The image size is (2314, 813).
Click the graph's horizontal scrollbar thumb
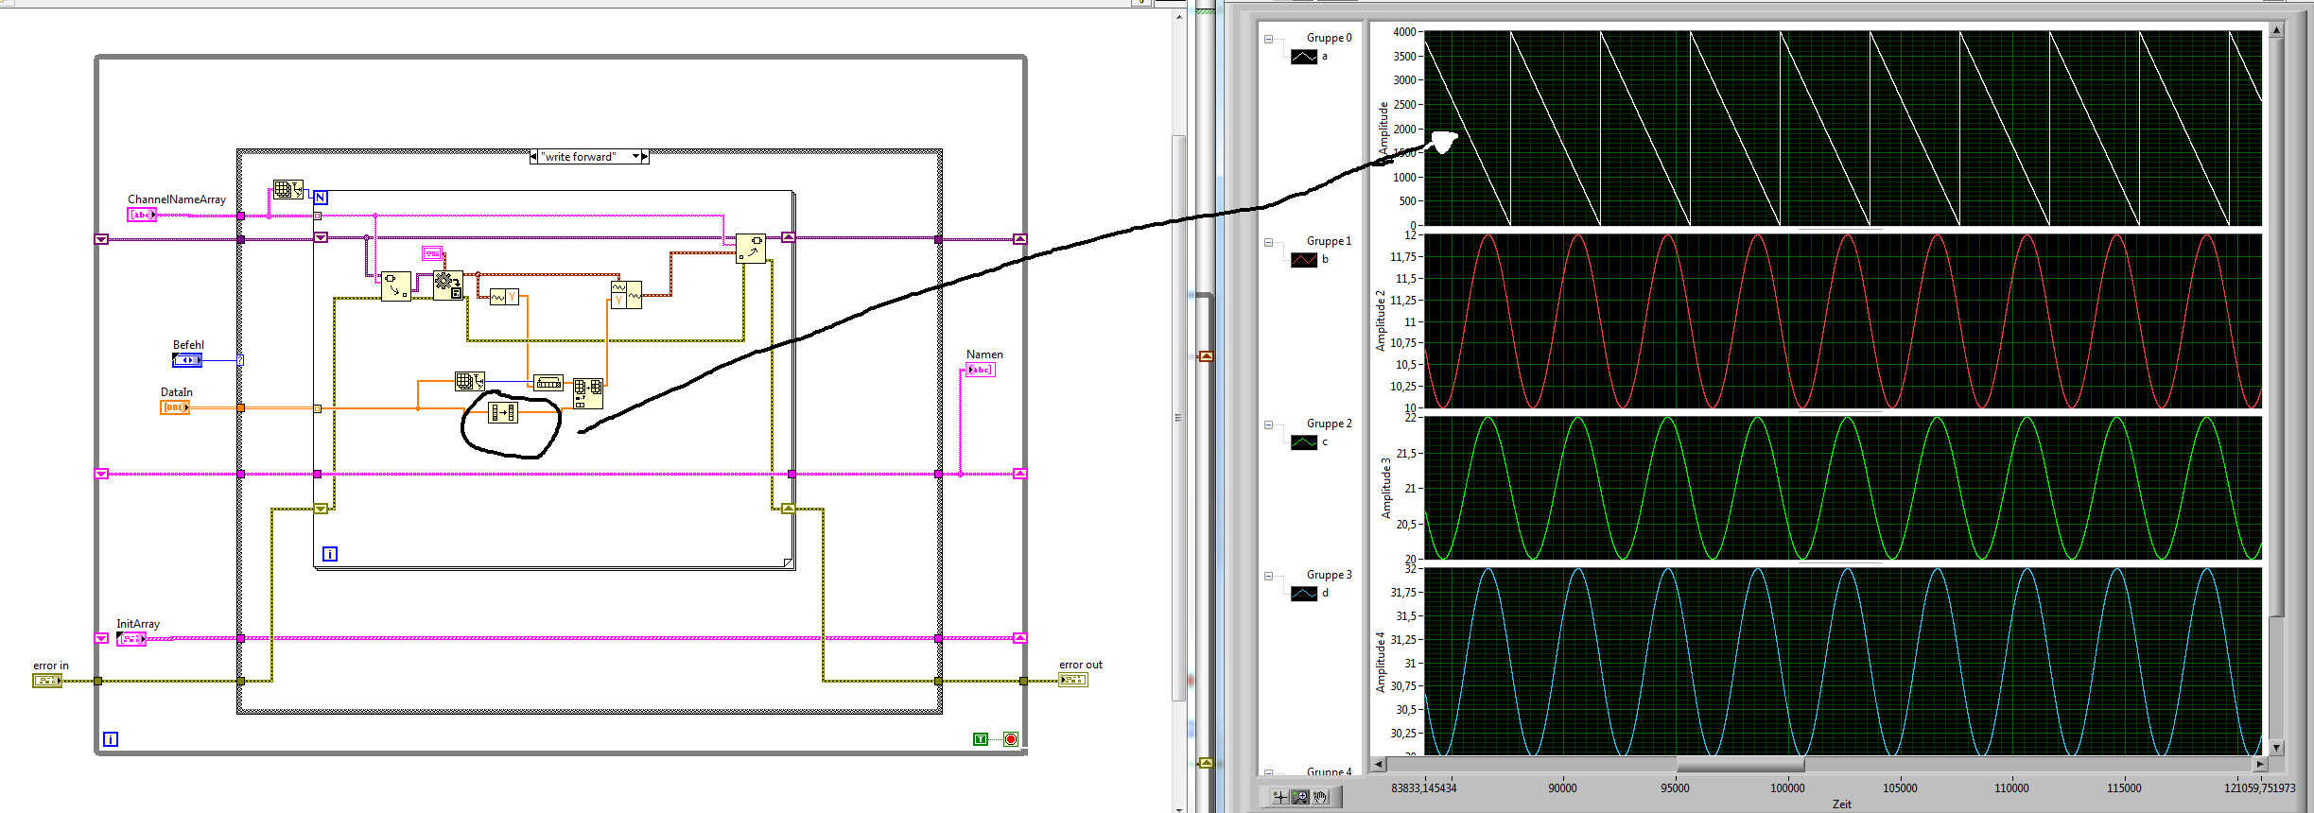coord(1740,764)
